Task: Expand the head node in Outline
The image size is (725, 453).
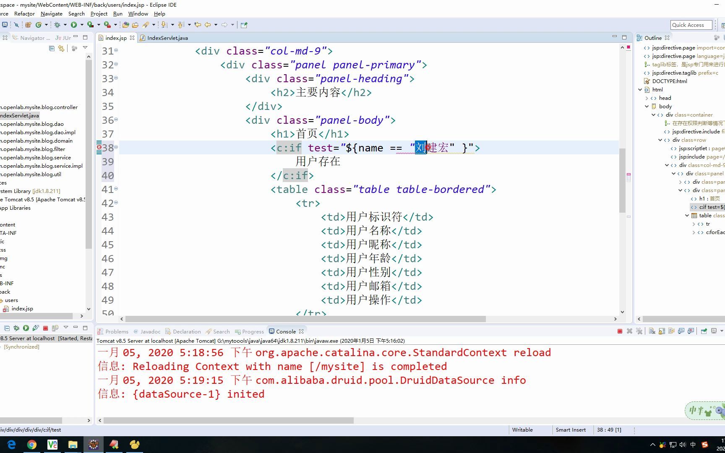Action: [x=647, y=98]
